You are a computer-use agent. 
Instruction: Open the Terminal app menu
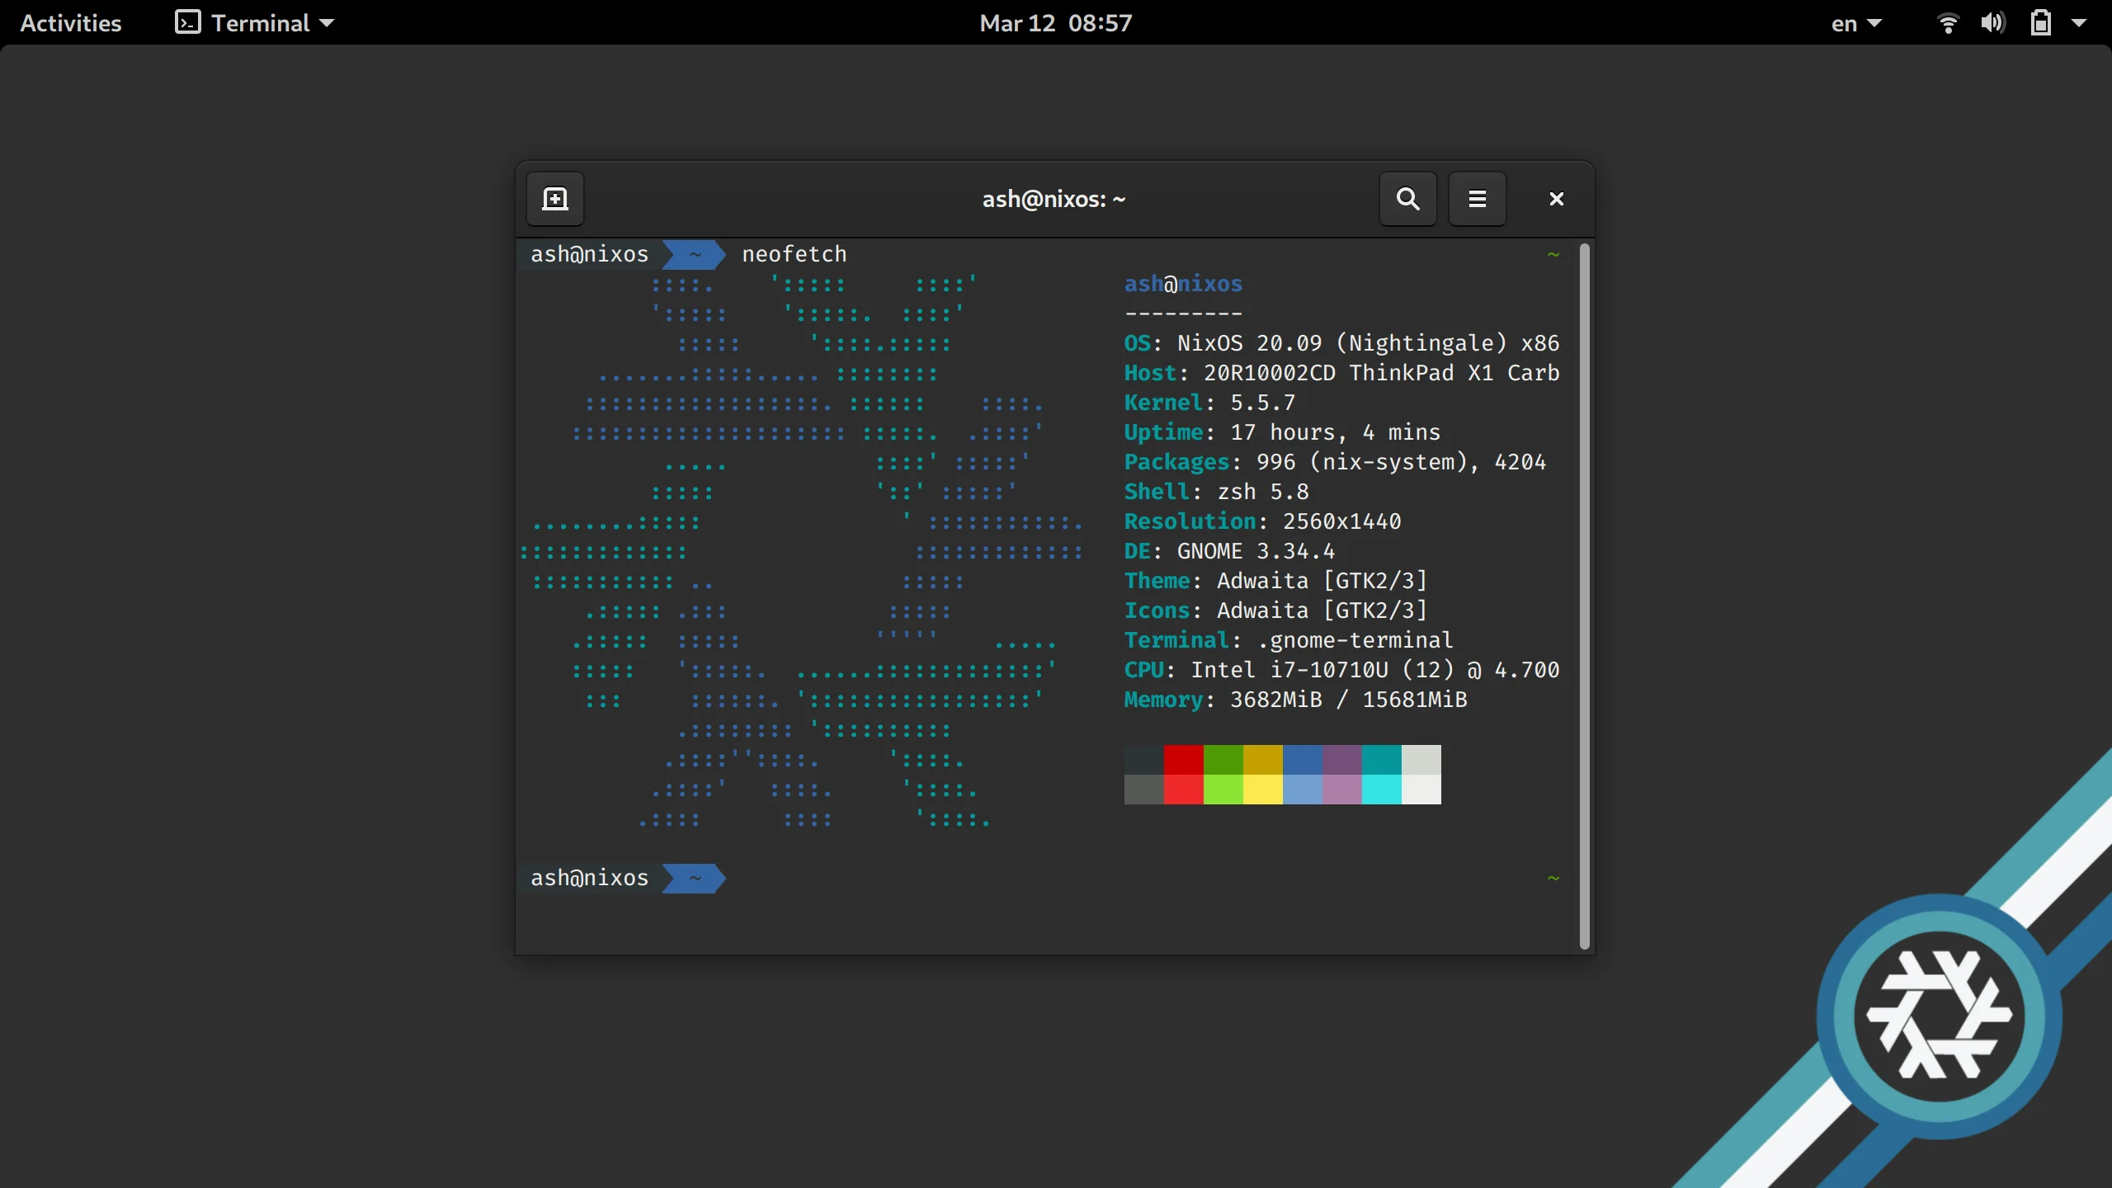[255, 23]
